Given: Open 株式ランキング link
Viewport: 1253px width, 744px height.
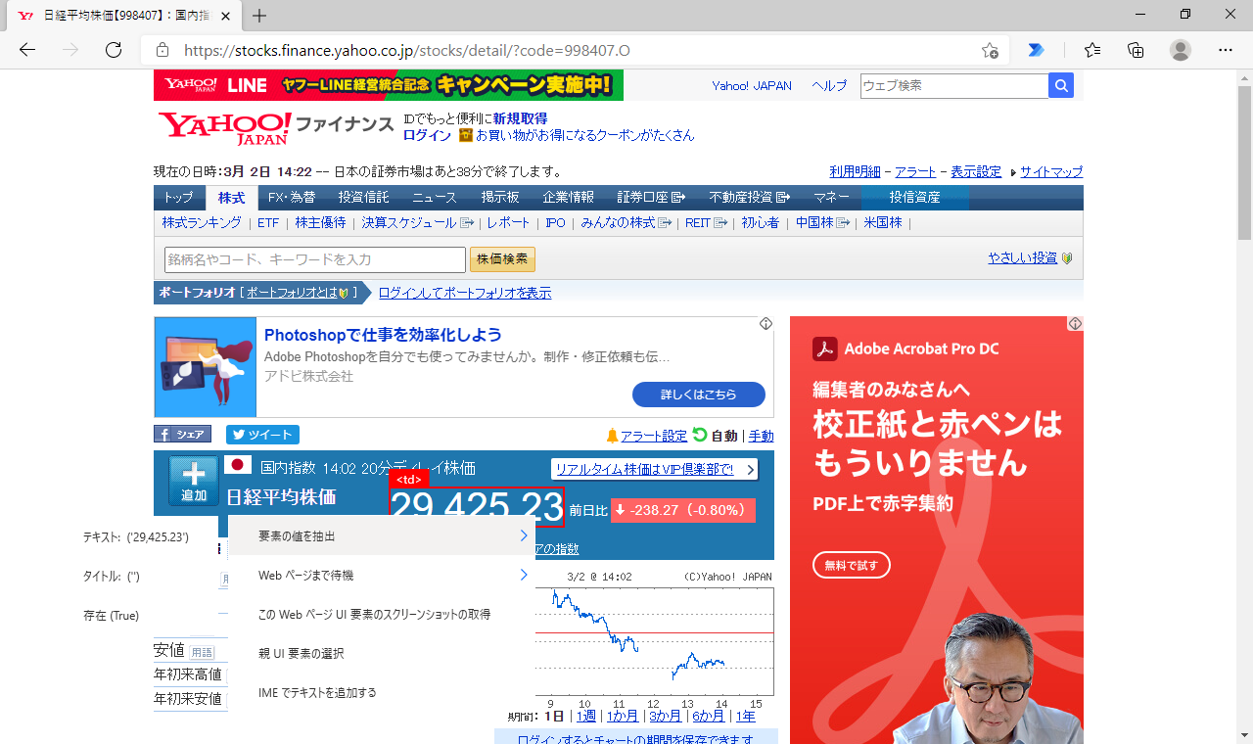Looking at the screenshot, I should click(202, 222).
